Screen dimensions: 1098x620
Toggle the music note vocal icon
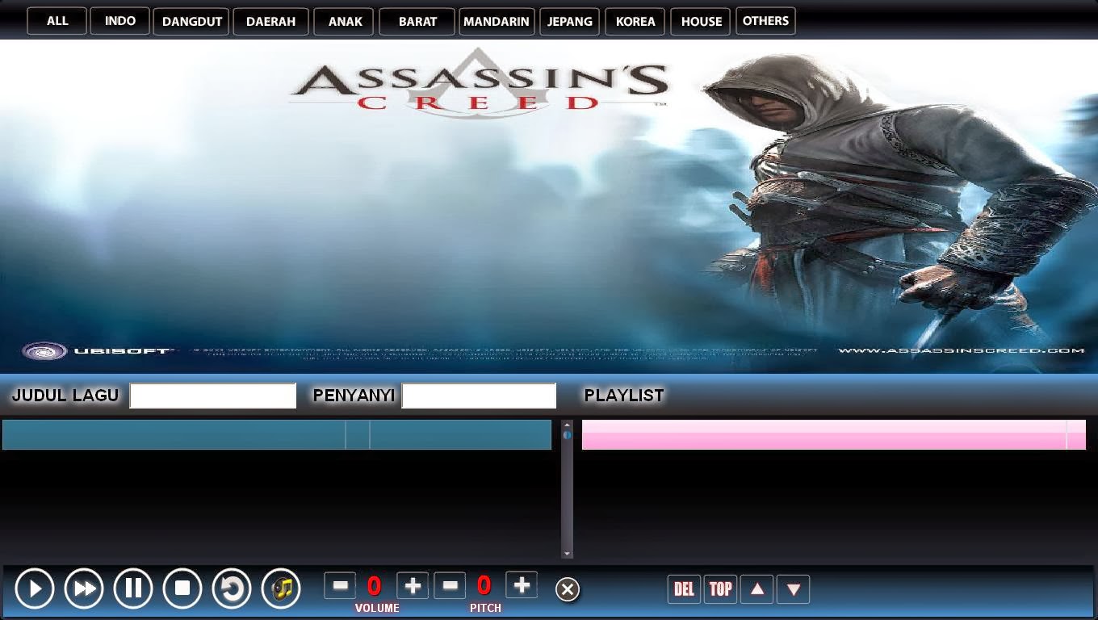tap(281, 588)
